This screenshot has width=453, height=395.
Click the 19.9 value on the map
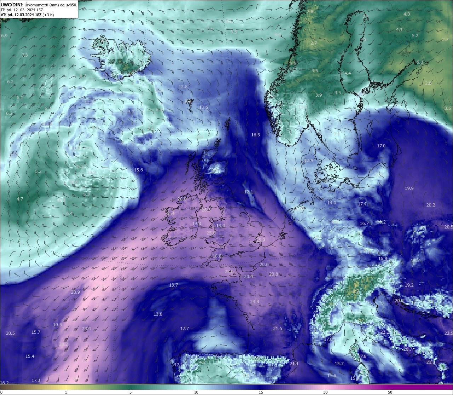click(x=409, y=188)
